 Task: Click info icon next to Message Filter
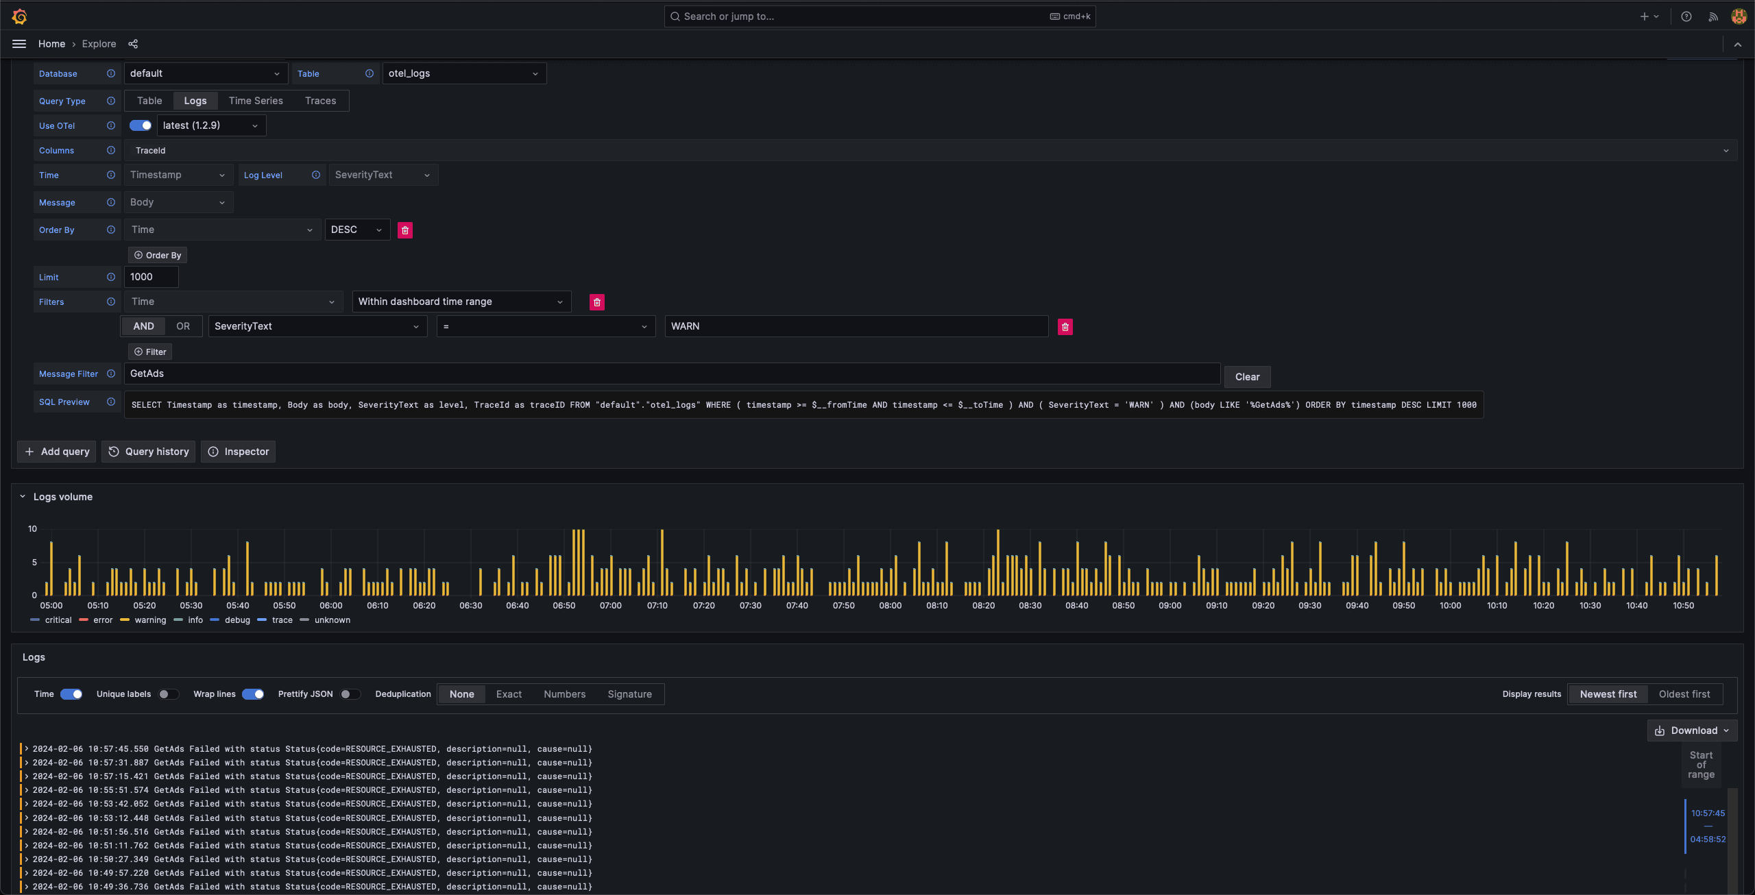click(x=111, y=374)
